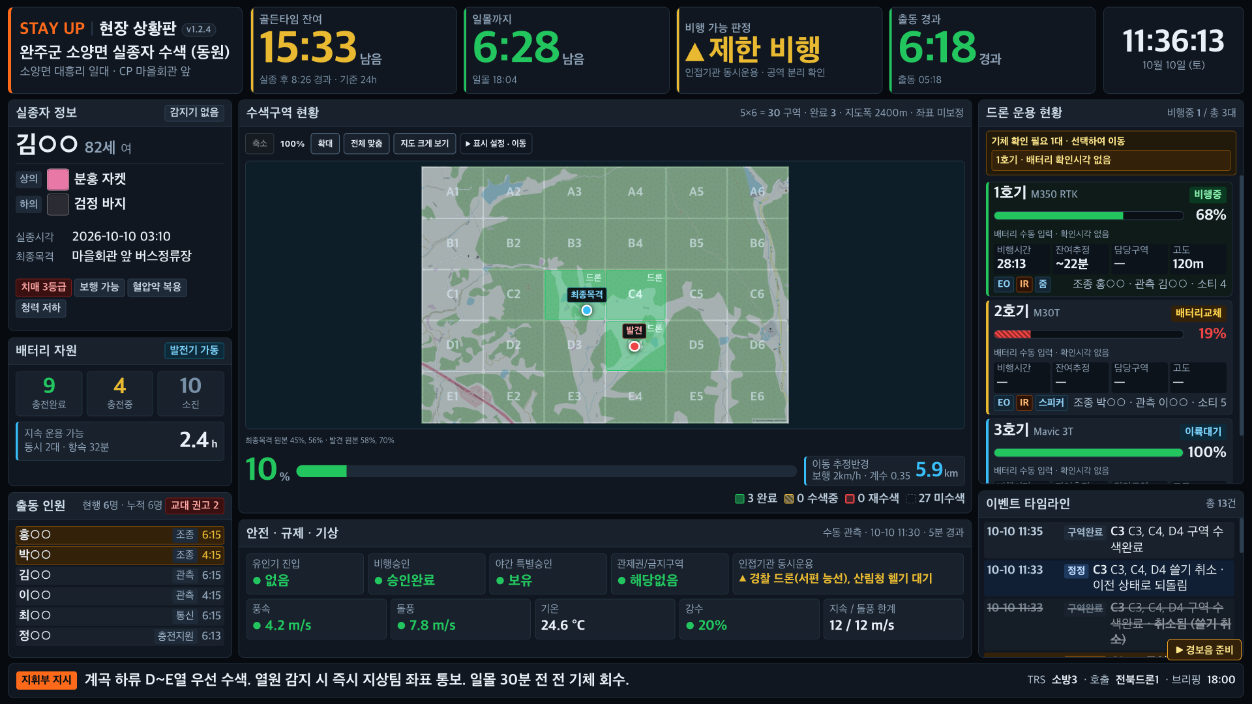Click the 줌 sensor tag on 1호기
Image resolution: width=1252 pixels, height=704 pixels.
(x=1043, y=284)
